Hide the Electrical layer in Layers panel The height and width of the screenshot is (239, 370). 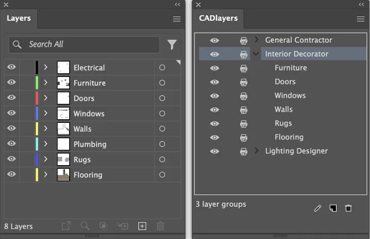[x=11, y=67]
